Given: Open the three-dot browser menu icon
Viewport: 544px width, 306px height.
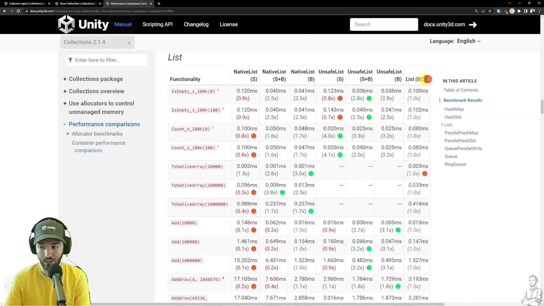Looking at the screenshot, I should [x=539, y=11].
